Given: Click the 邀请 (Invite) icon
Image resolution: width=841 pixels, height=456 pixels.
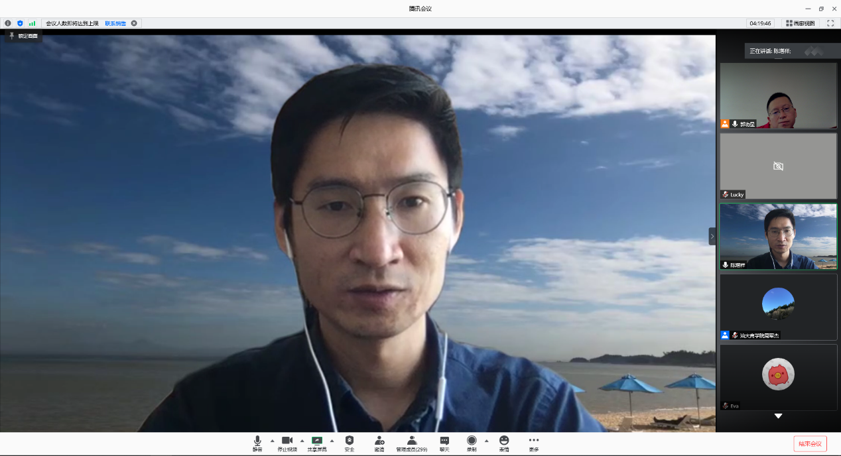Looking at the screenshot, I should [x=379, y=443].
